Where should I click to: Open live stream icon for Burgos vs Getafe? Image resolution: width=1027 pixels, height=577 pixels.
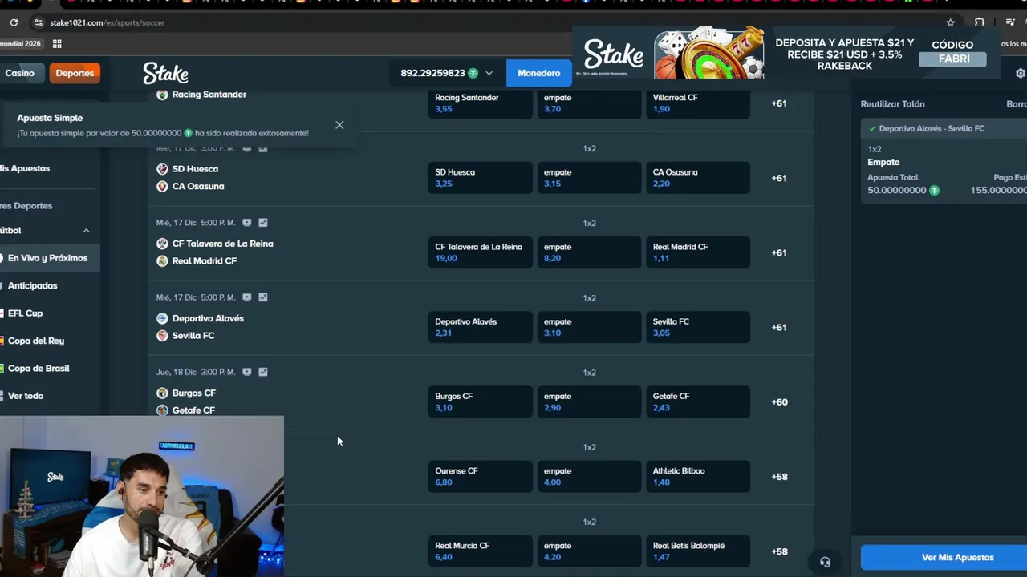[x=247, y=372]
